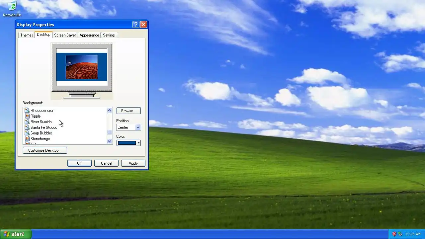Viewport: 425px width, 239px height.
Task: Choose the Soap Bubbles wallpaper
Action: pos(42,133)
